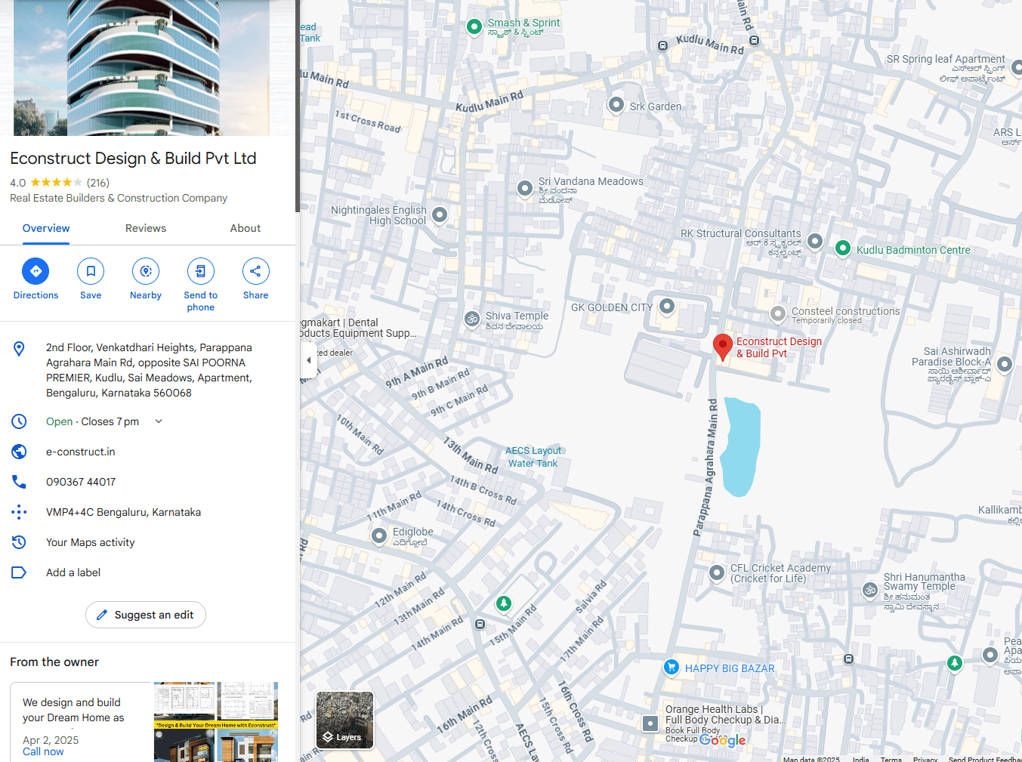1022x762 pixels.
Task: Click the Smash & Sprint green marker
Action: tap(474, 27)
